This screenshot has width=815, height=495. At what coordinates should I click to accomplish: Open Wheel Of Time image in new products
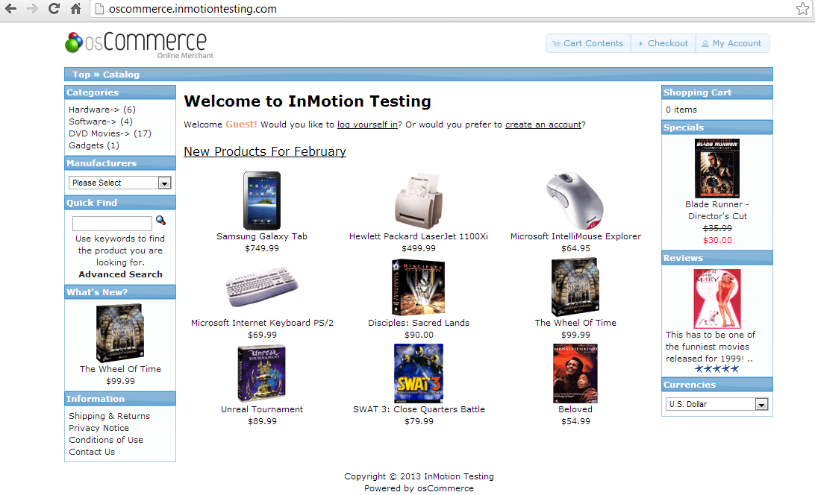(x=575, y=287)
